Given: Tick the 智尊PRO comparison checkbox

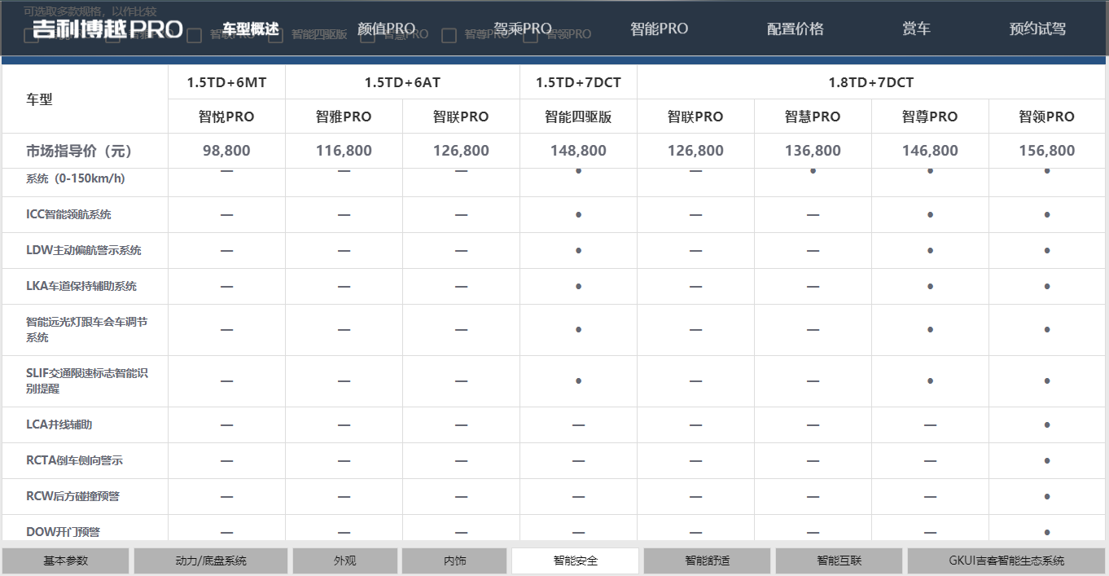Looking at the screenshot, I should (449, 35).
